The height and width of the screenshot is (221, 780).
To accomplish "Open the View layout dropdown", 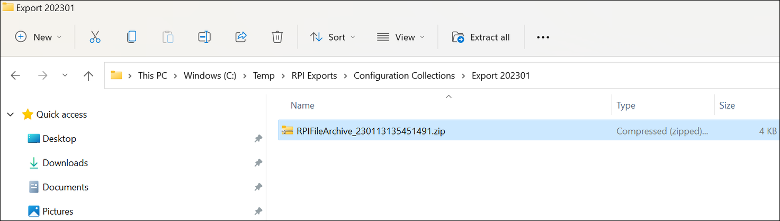I will point(401,37).
